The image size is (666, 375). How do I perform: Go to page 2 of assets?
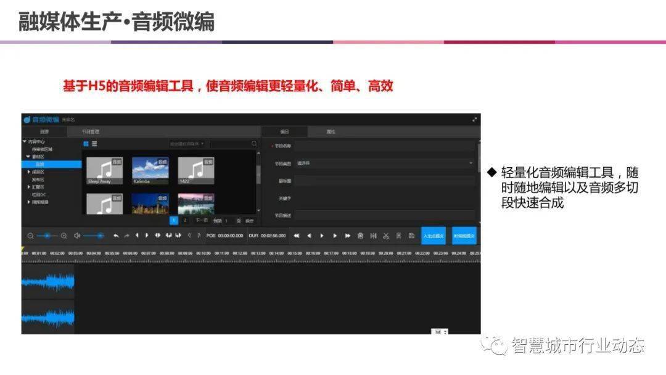pos(185,220)
